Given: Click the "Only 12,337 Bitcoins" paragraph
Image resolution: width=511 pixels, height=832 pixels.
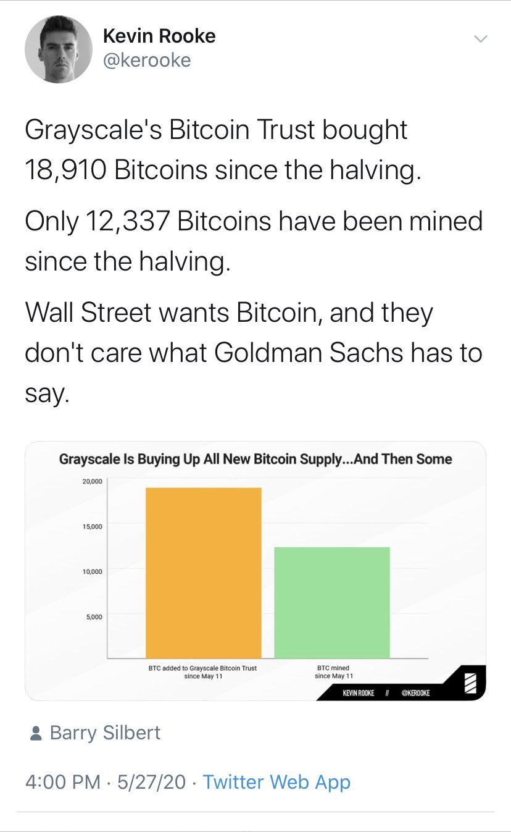Looking at the screenshot, I should tap(254, 242).
